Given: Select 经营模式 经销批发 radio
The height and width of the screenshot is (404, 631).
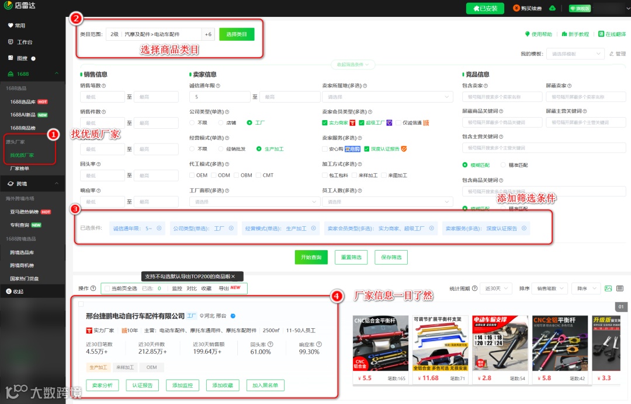Looking at the screenshot, I should pos(220,149).
